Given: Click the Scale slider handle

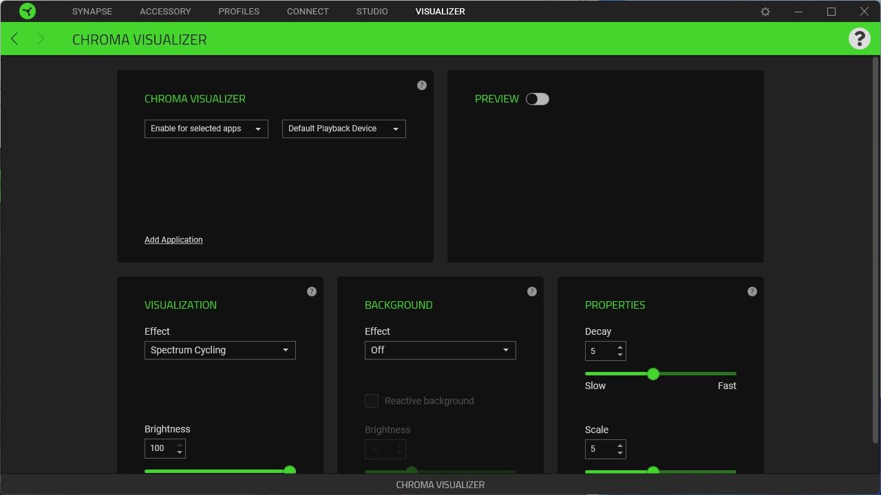Looking at the screenshot, I should coord(653,472).
